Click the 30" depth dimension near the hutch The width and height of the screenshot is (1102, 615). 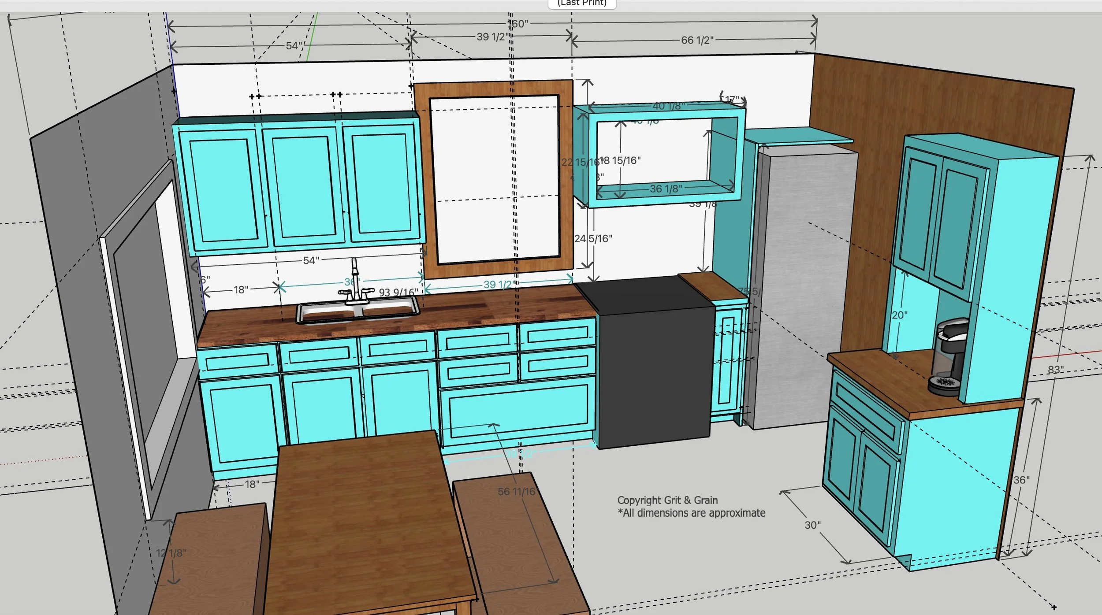point(812,525)
